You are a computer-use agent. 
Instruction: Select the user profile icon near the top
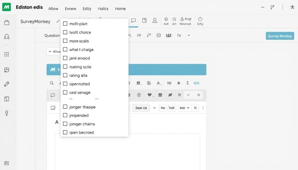click(155, 20)
